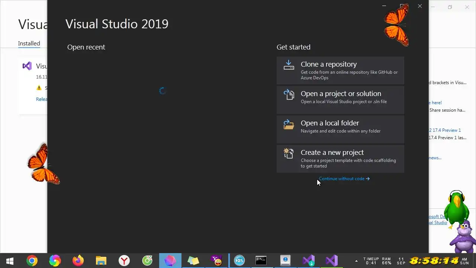The image size is (476, 268).
Task: Click the RAM 66% tray indicator
Action: (386, 261)
